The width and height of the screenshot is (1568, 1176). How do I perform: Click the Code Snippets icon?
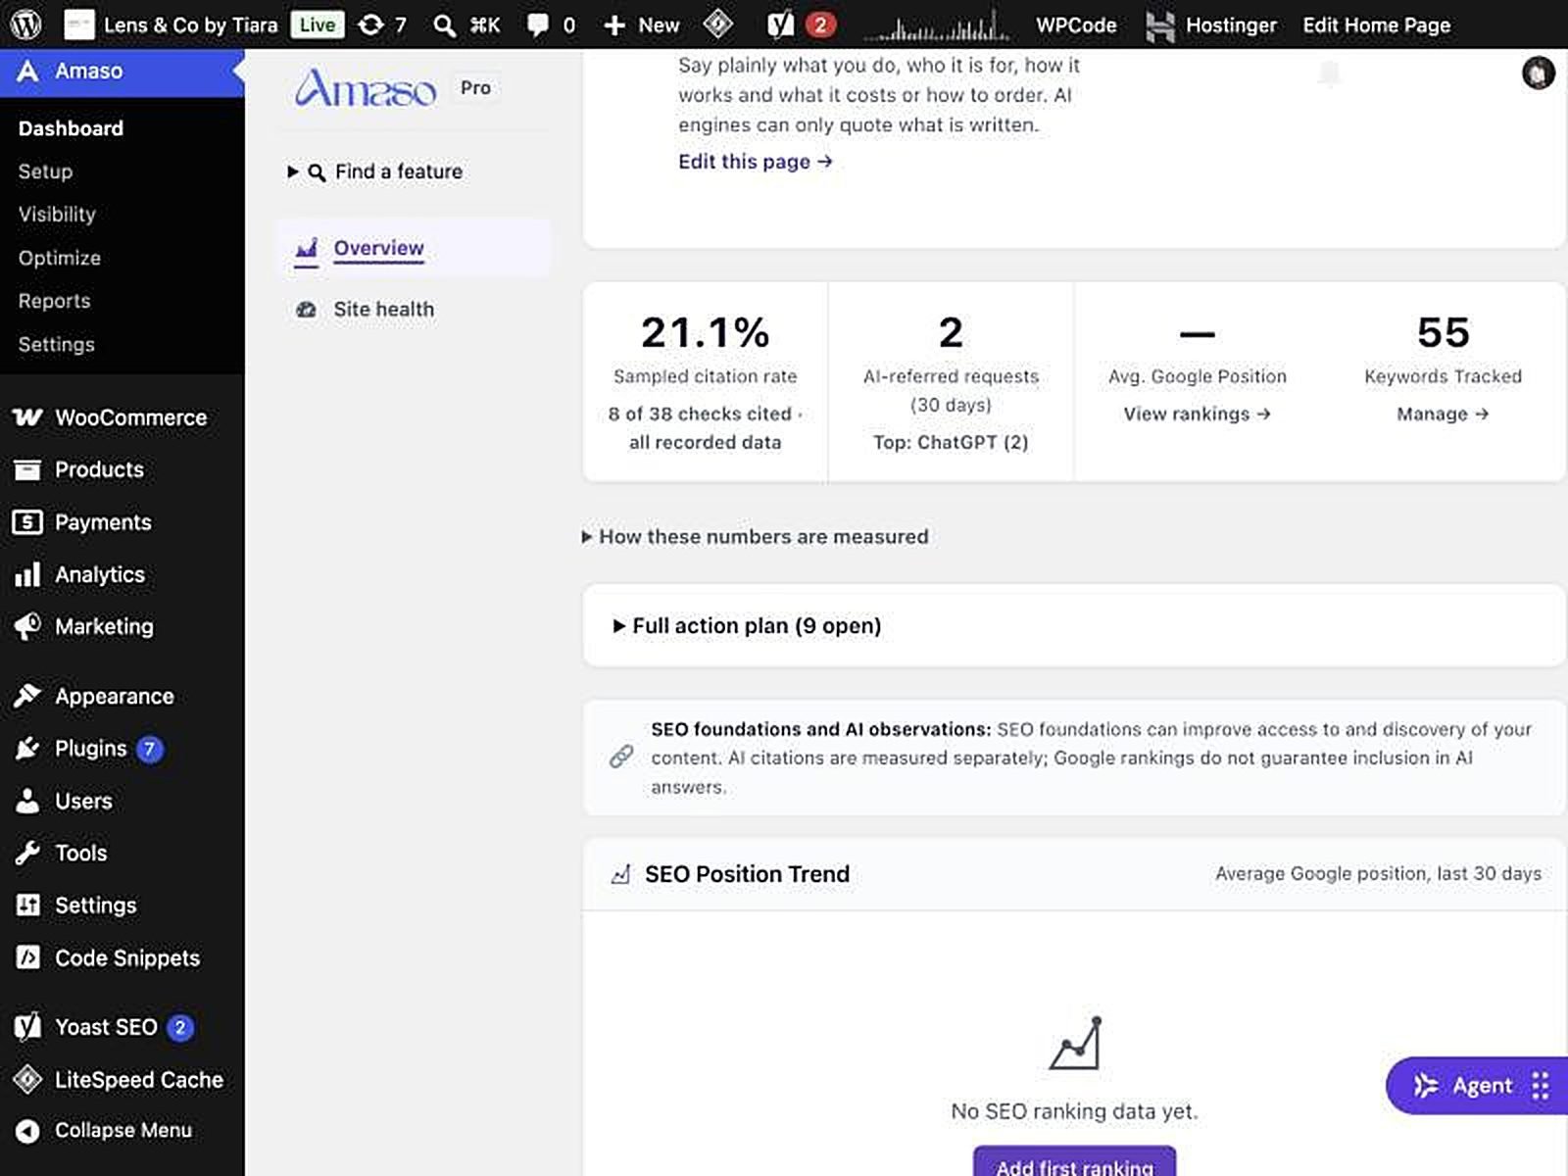[27, 957]
